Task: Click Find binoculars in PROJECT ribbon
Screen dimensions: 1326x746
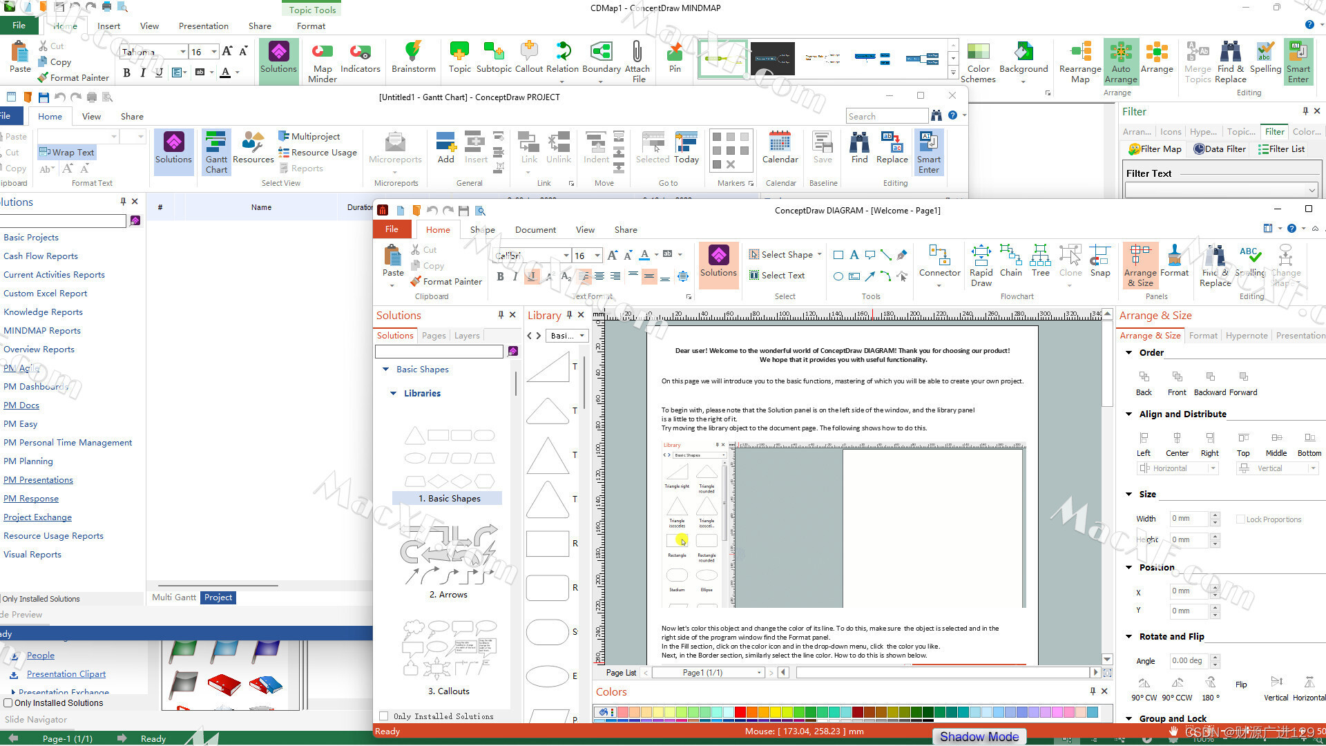Action: [859, 148]
